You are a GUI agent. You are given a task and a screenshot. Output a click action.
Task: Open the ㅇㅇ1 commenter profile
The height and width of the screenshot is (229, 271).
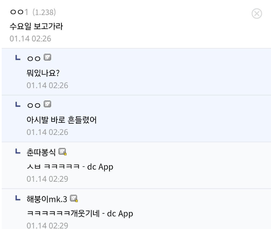point(20,13)
